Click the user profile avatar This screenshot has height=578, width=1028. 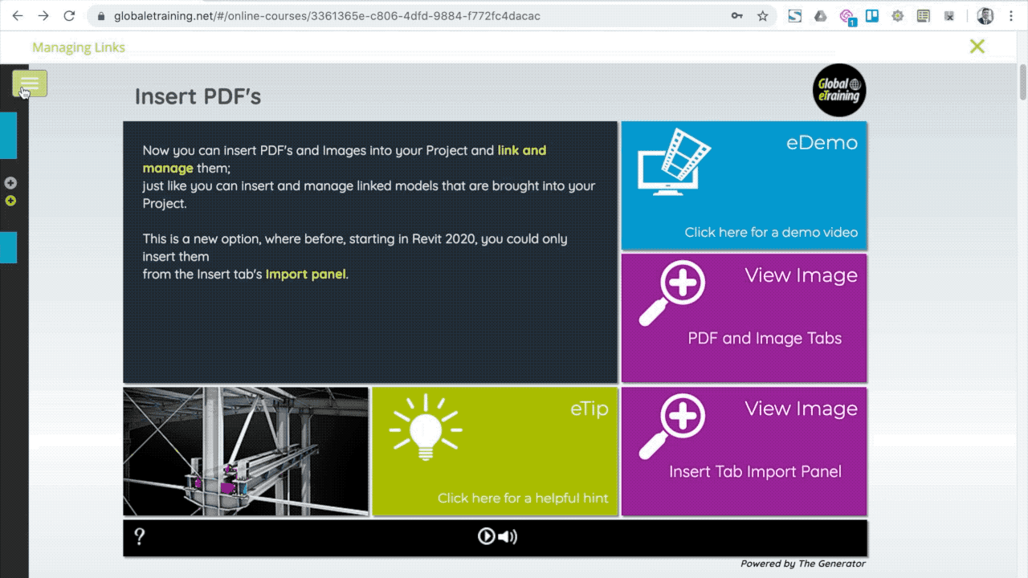(985, 16)
